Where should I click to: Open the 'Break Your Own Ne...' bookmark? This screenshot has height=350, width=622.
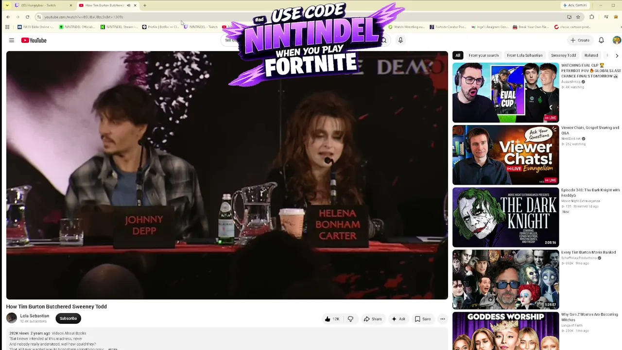[x=531, y=27]
